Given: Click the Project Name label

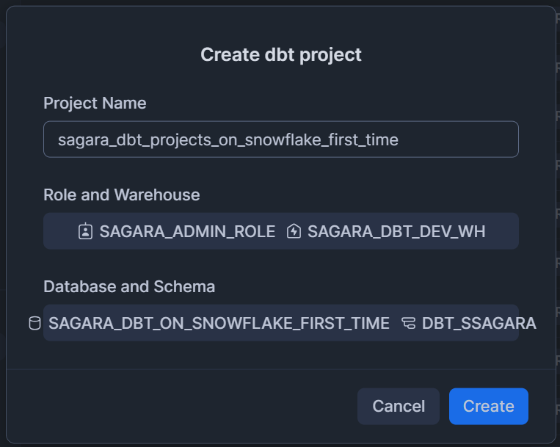Looking at the screenshot, I should [x=95, y=103].
